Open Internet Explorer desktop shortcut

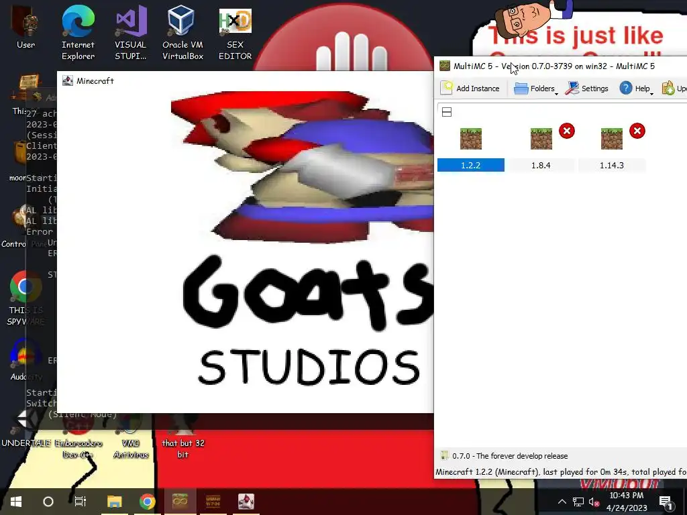click(x=78, y=32)
